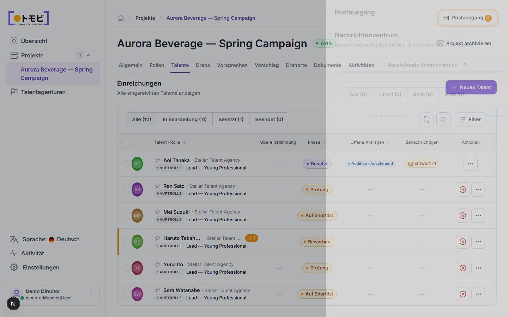
Task: Reject Ren Sato with the X-circle button
Action: pos(463,189)
